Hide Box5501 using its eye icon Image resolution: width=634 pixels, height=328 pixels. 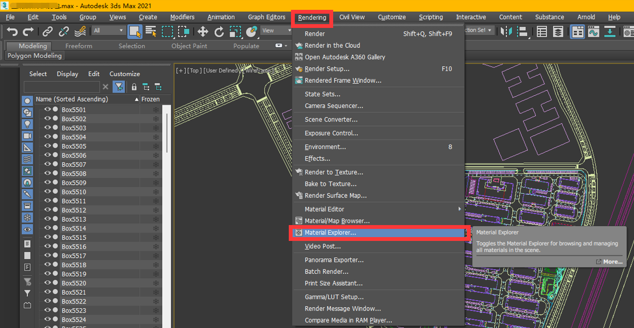[x=47, y=109]
